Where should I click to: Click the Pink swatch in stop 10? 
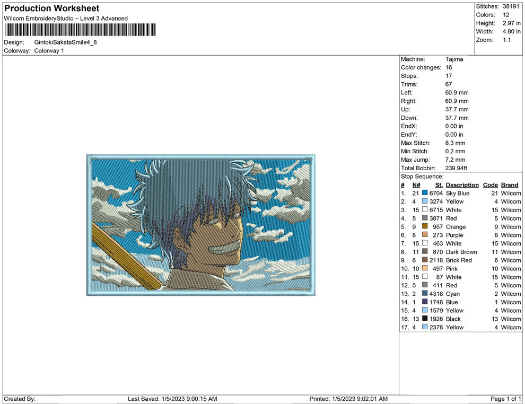(x=425, y=268)
